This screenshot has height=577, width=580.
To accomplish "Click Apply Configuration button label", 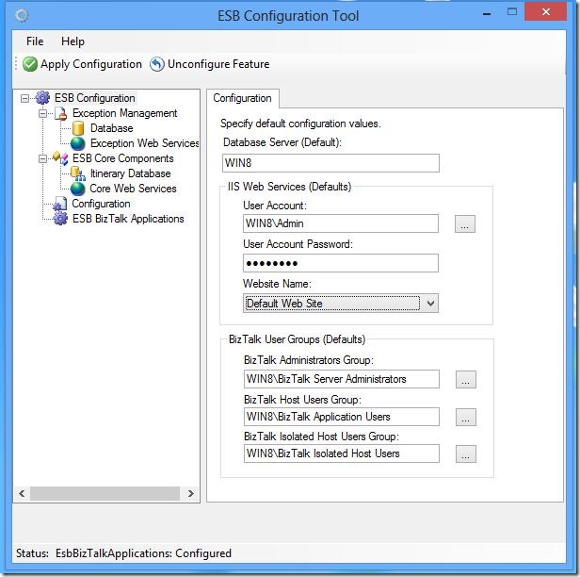I will pos(91,64).
